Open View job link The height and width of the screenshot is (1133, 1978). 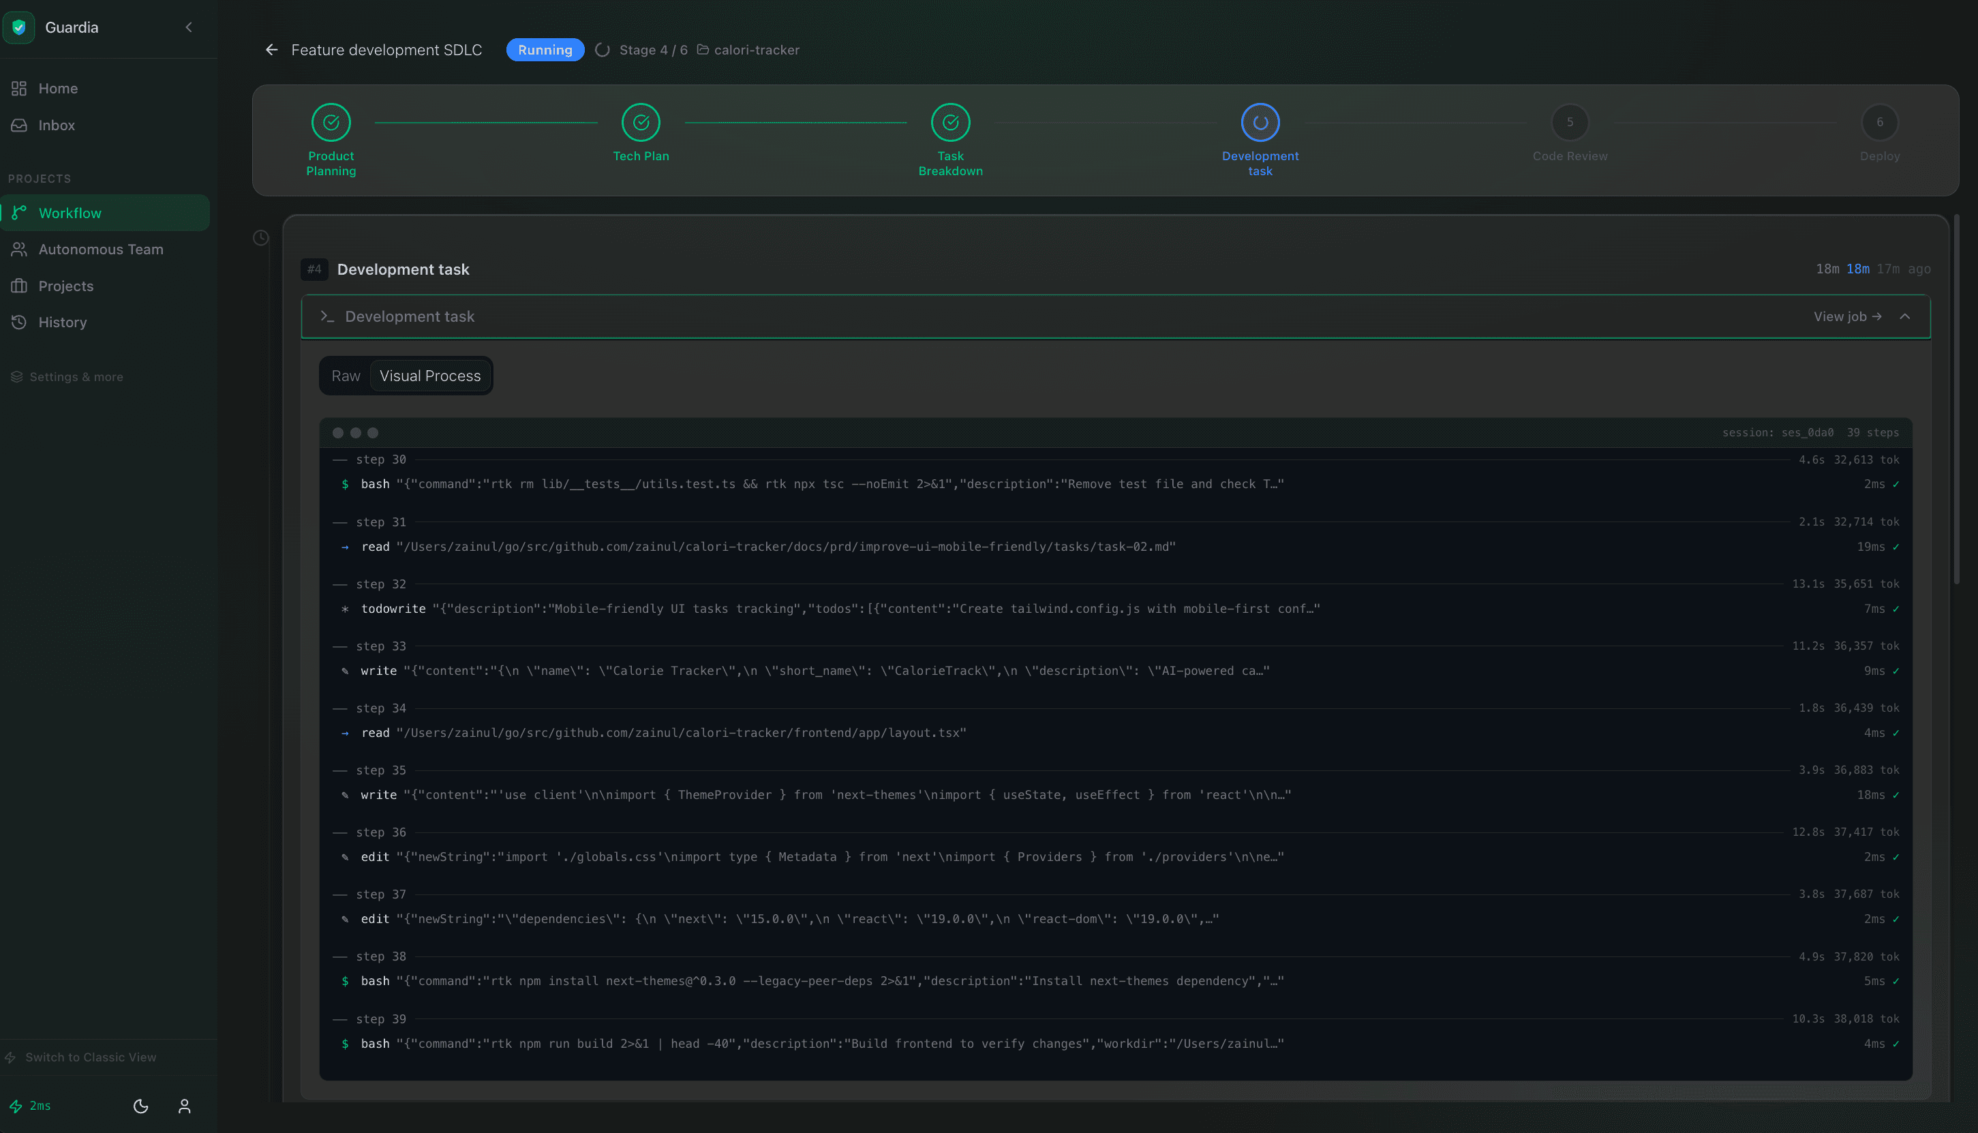1847,317
